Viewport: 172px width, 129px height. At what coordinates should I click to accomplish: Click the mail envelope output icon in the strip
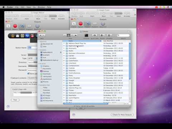[18, 36]
